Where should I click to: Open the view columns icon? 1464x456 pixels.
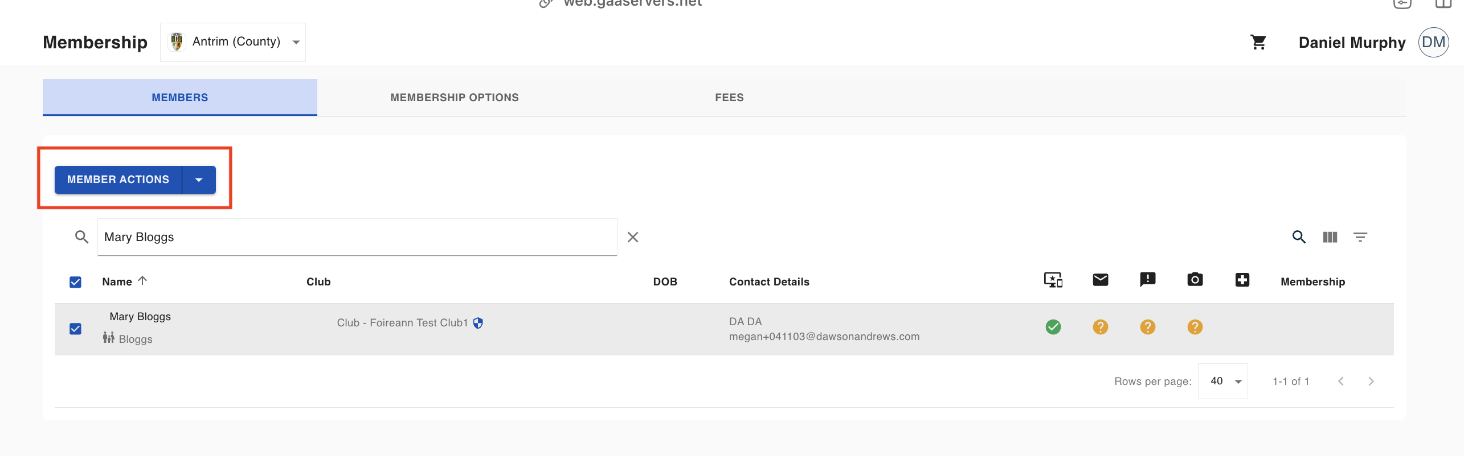[1330, 237]
